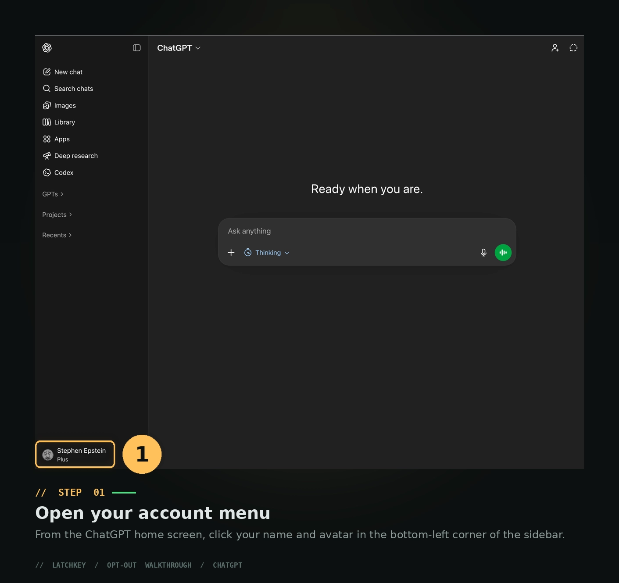This screenshot has height=583, width=619.
Task: Open Search chats
Action: [x=73, y=89]
